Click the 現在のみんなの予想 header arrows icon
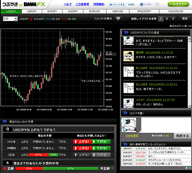Screen dimensions: 192x173 (5, 121)
